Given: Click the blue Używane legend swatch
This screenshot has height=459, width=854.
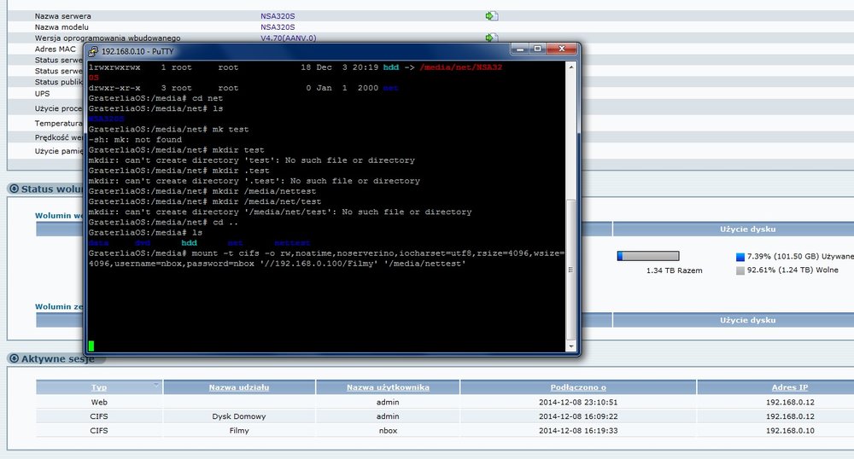Looking at the screenshot, I should tap(740, 256).
